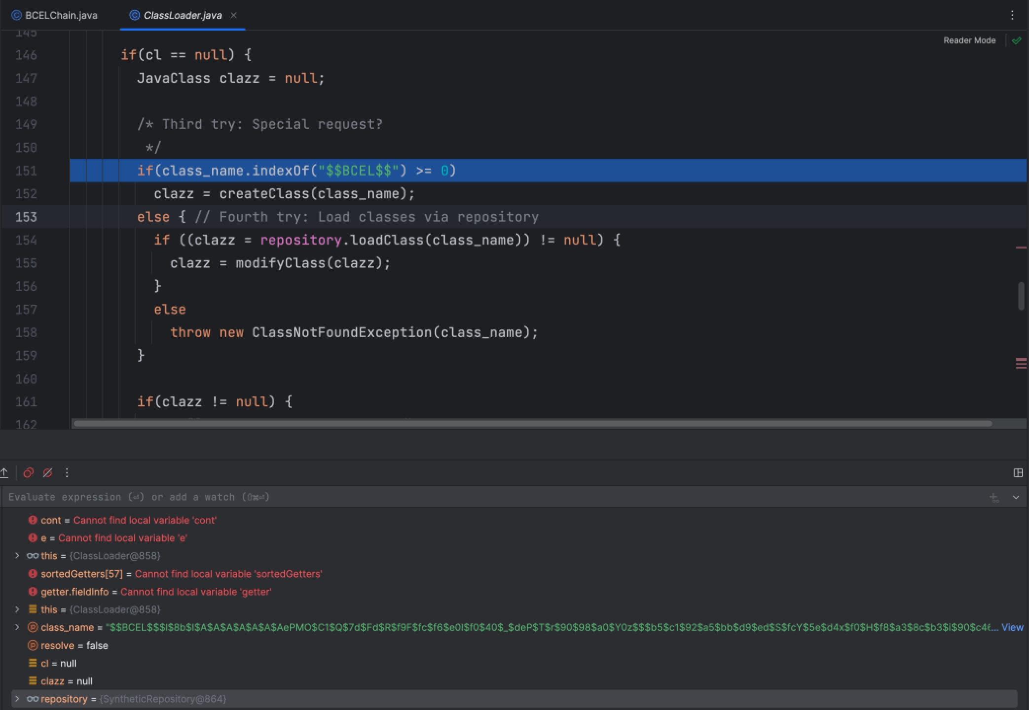
Task: Click 'JavaClass clazz = null;' on line 147
Action: click(x=231, y=78)
